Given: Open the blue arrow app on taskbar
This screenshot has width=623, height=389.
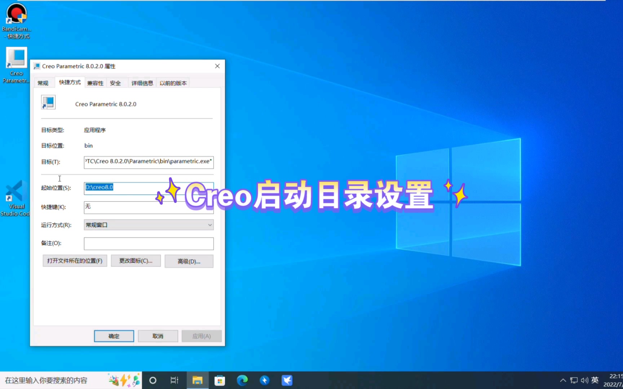Looking at the screenshot, I should tap(264, 380).
